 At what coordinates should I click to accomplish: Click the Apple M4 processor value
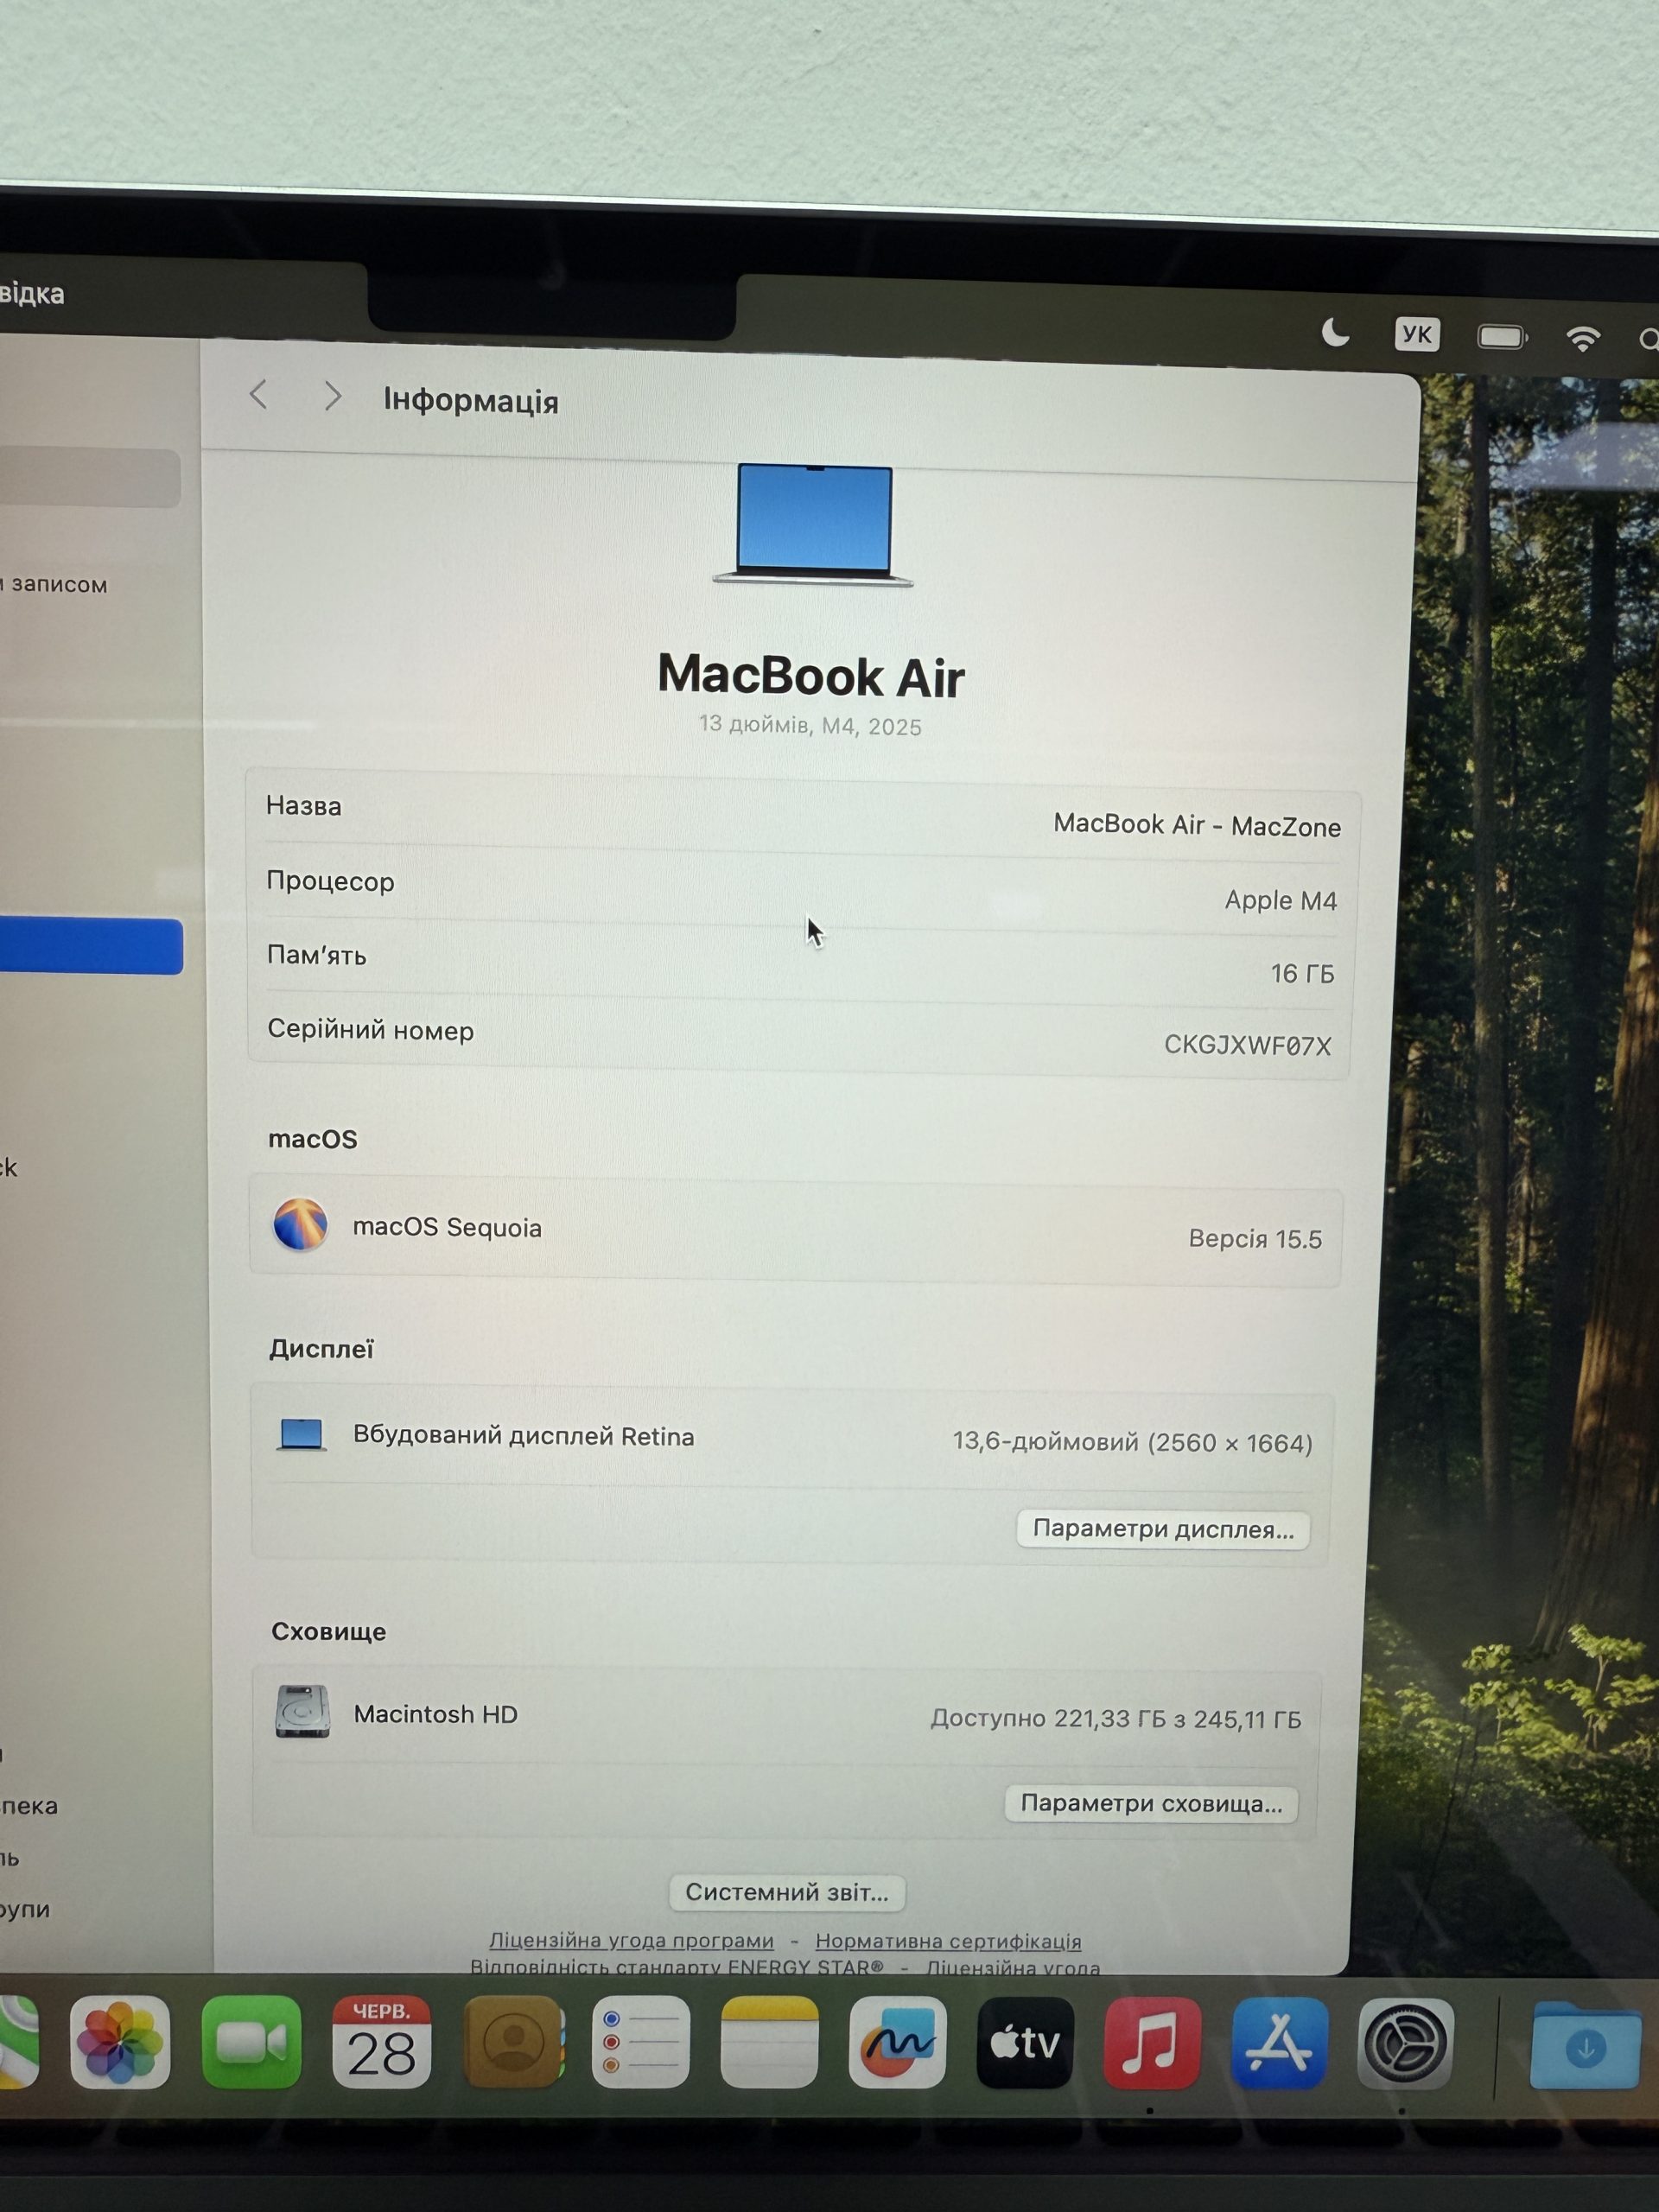[1281, 900]
